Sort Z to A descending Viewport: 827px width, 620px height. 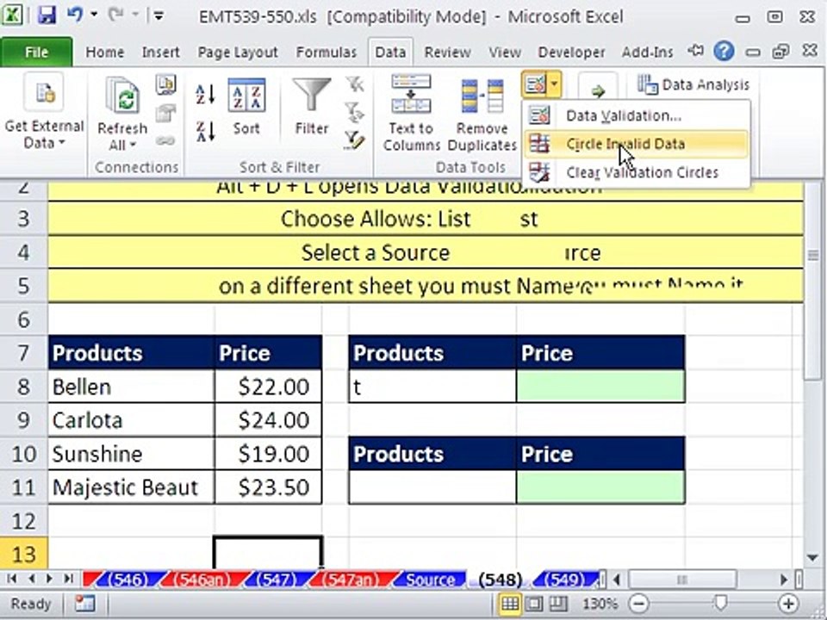coord(205,131)
